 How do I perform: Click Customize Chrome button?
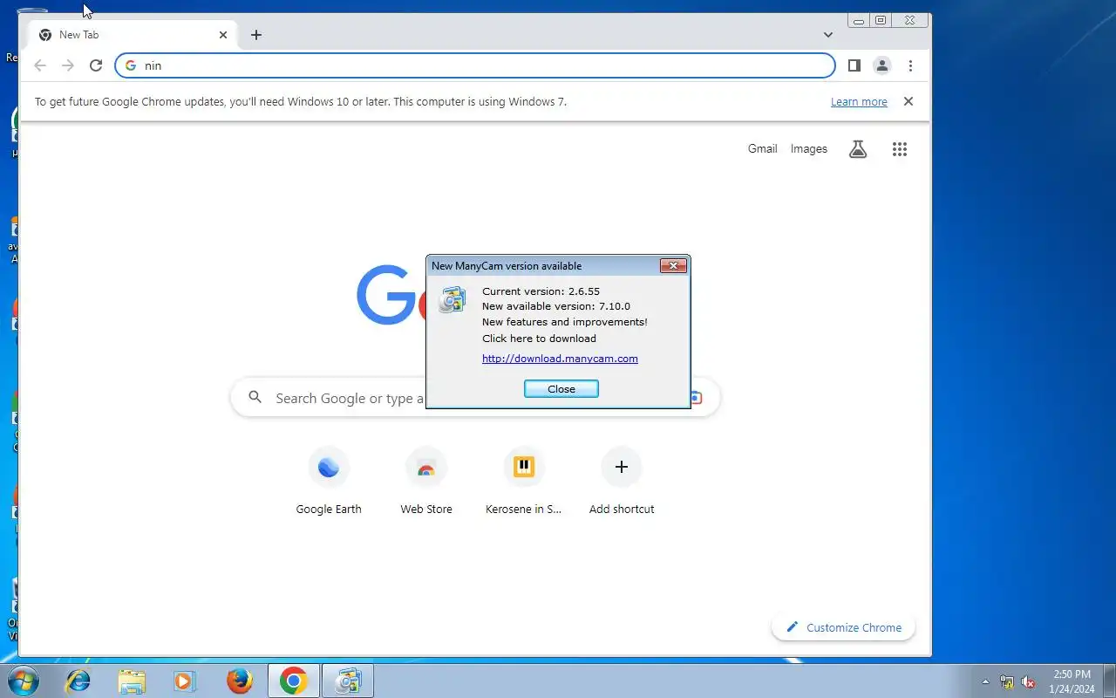(x=844, y=627)
